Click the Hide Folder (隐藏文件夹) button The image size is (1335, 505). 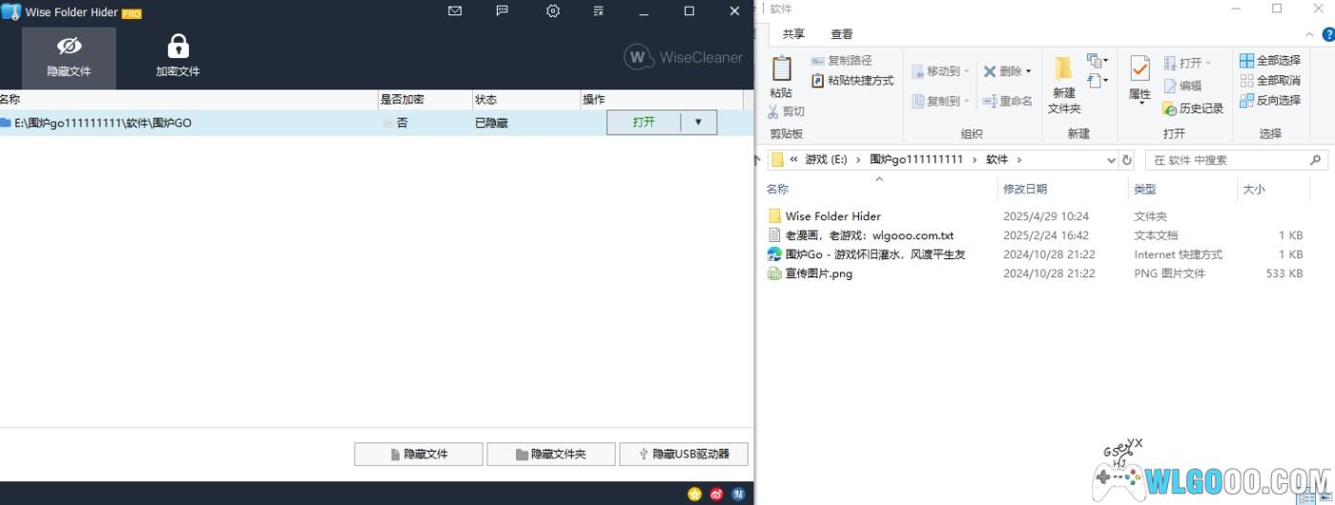point(550,454)
